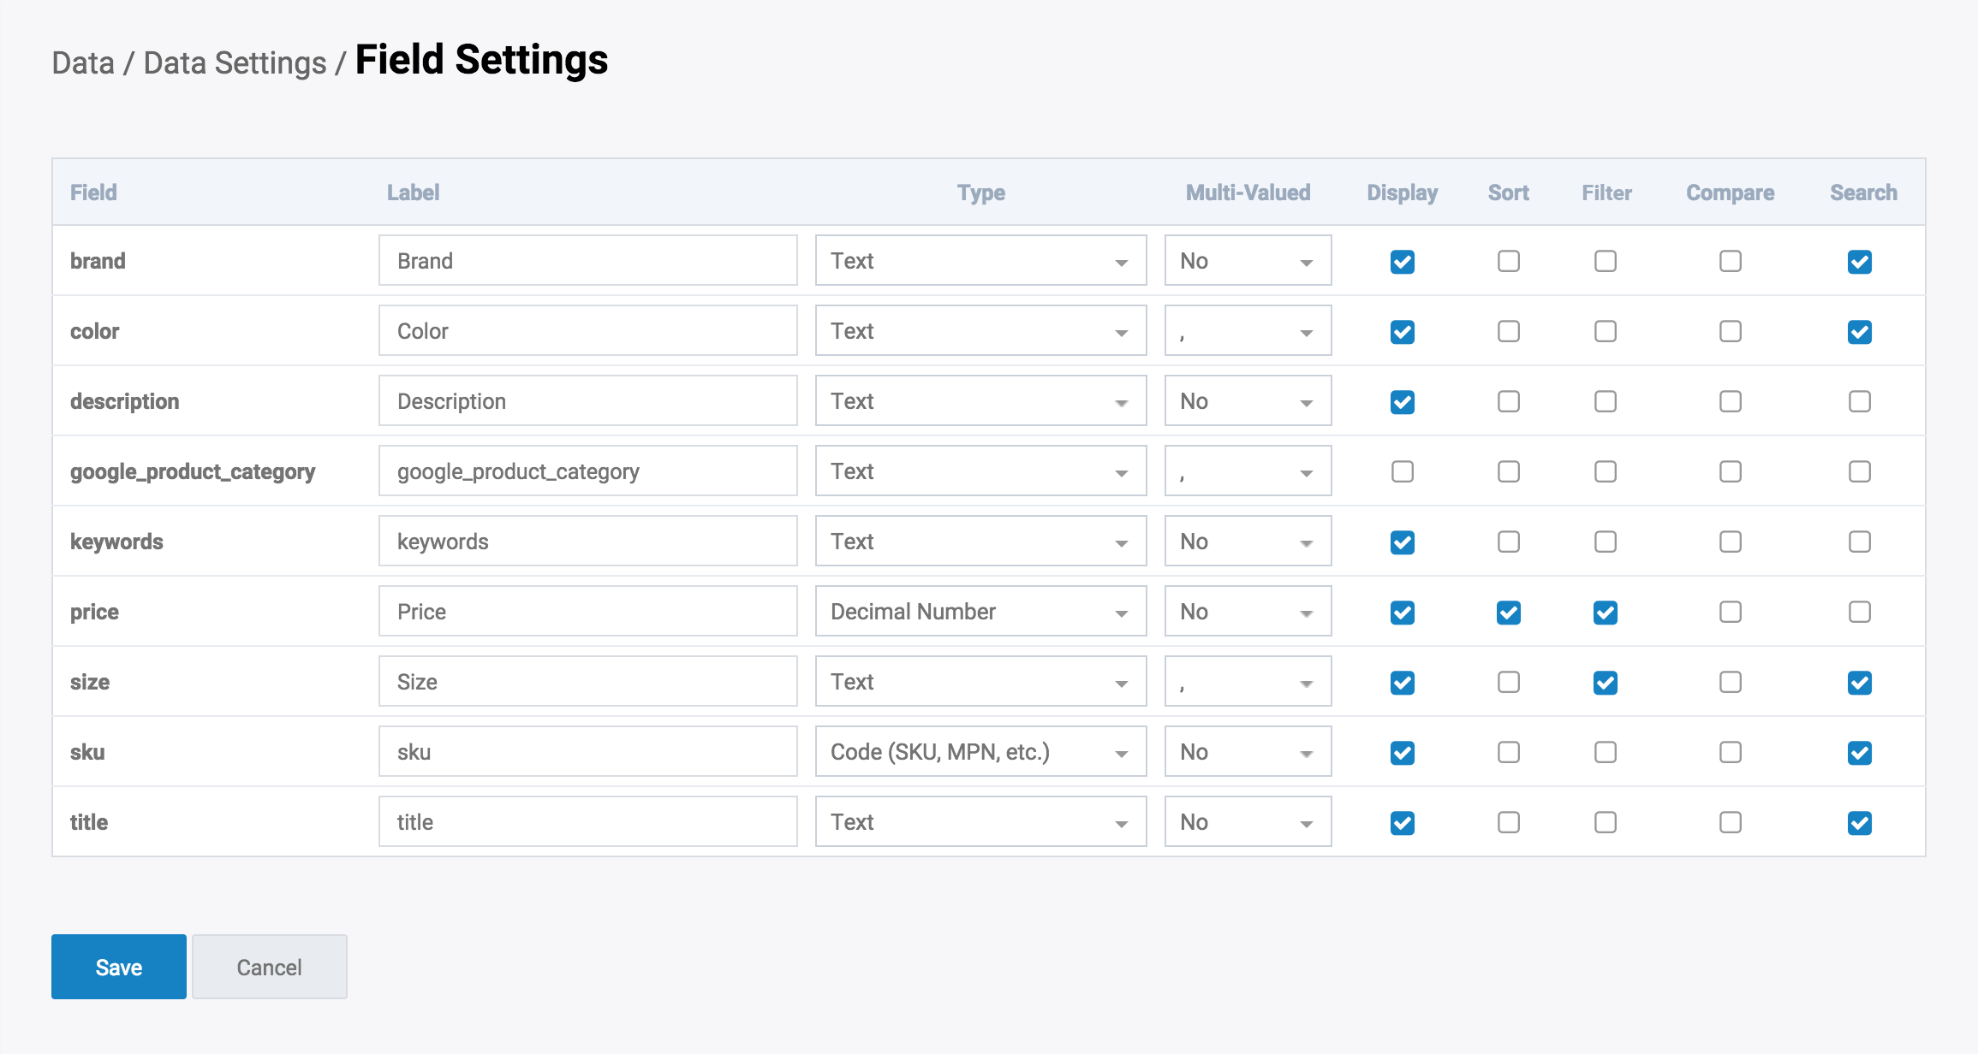The height and width of the screenshot is (1054, 1978).
Task: Uncheck Search for the title field
Action: [1859, 823]
